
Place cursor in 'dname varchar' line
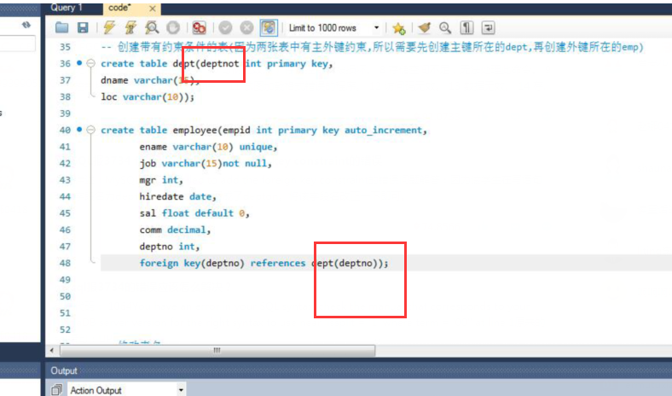pyautogui.click(x=150, y=80)
